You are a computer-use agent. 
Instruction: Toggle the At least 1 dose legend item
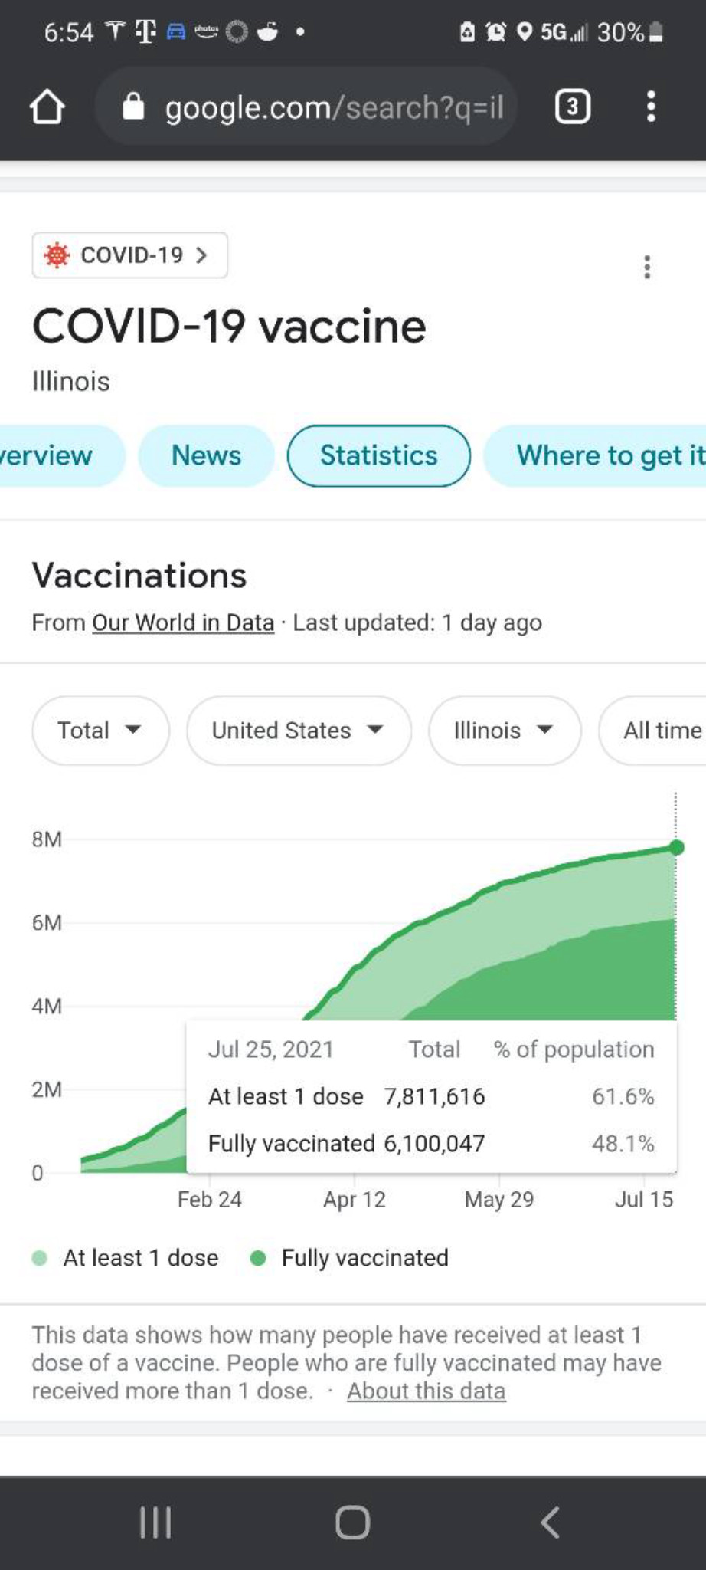[126, 1258]
